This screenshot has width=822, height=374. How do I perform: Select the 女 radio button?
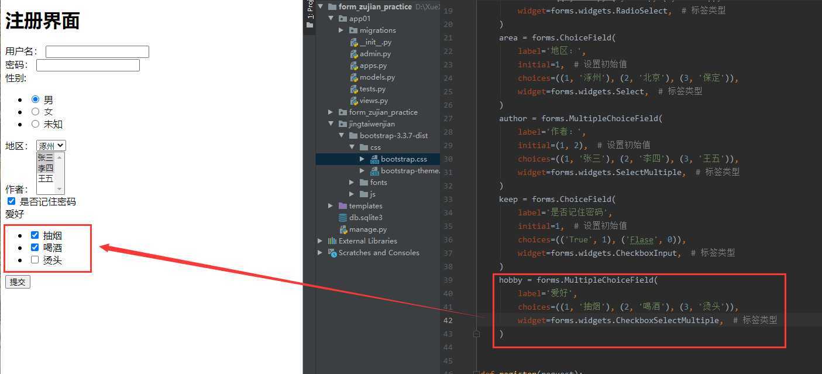(35, 111)
